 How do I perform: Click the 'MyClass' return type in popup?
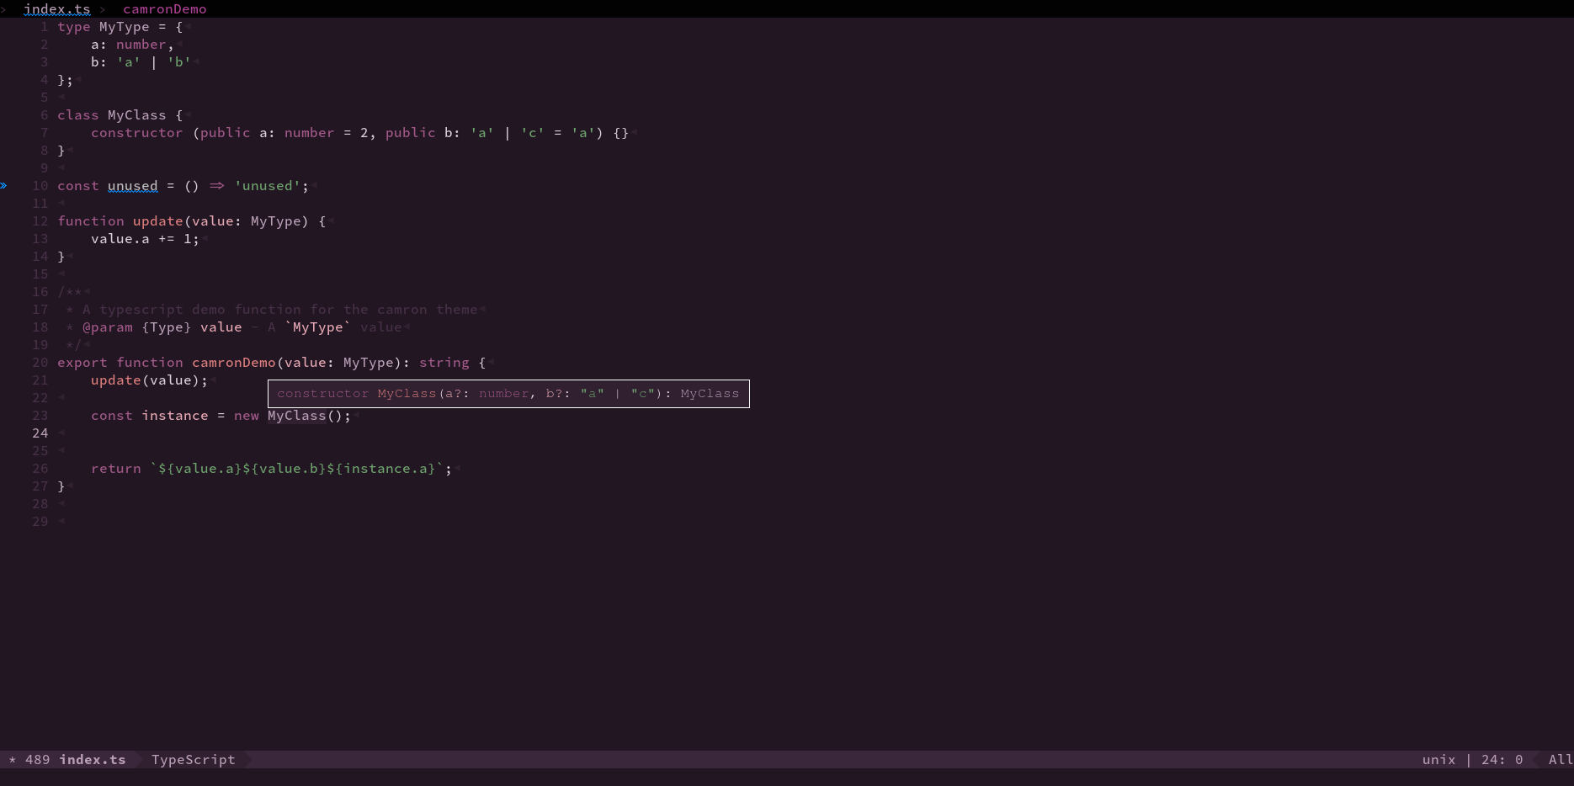click(x=710, y=393)
